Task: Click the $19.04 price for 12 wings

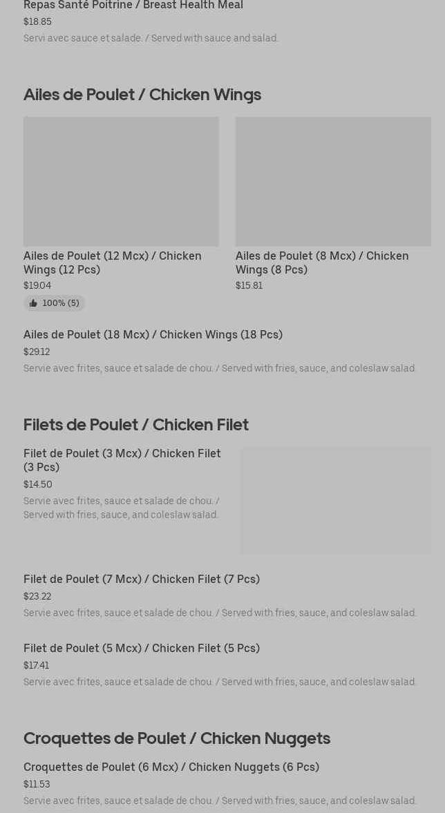Action: 37,285
